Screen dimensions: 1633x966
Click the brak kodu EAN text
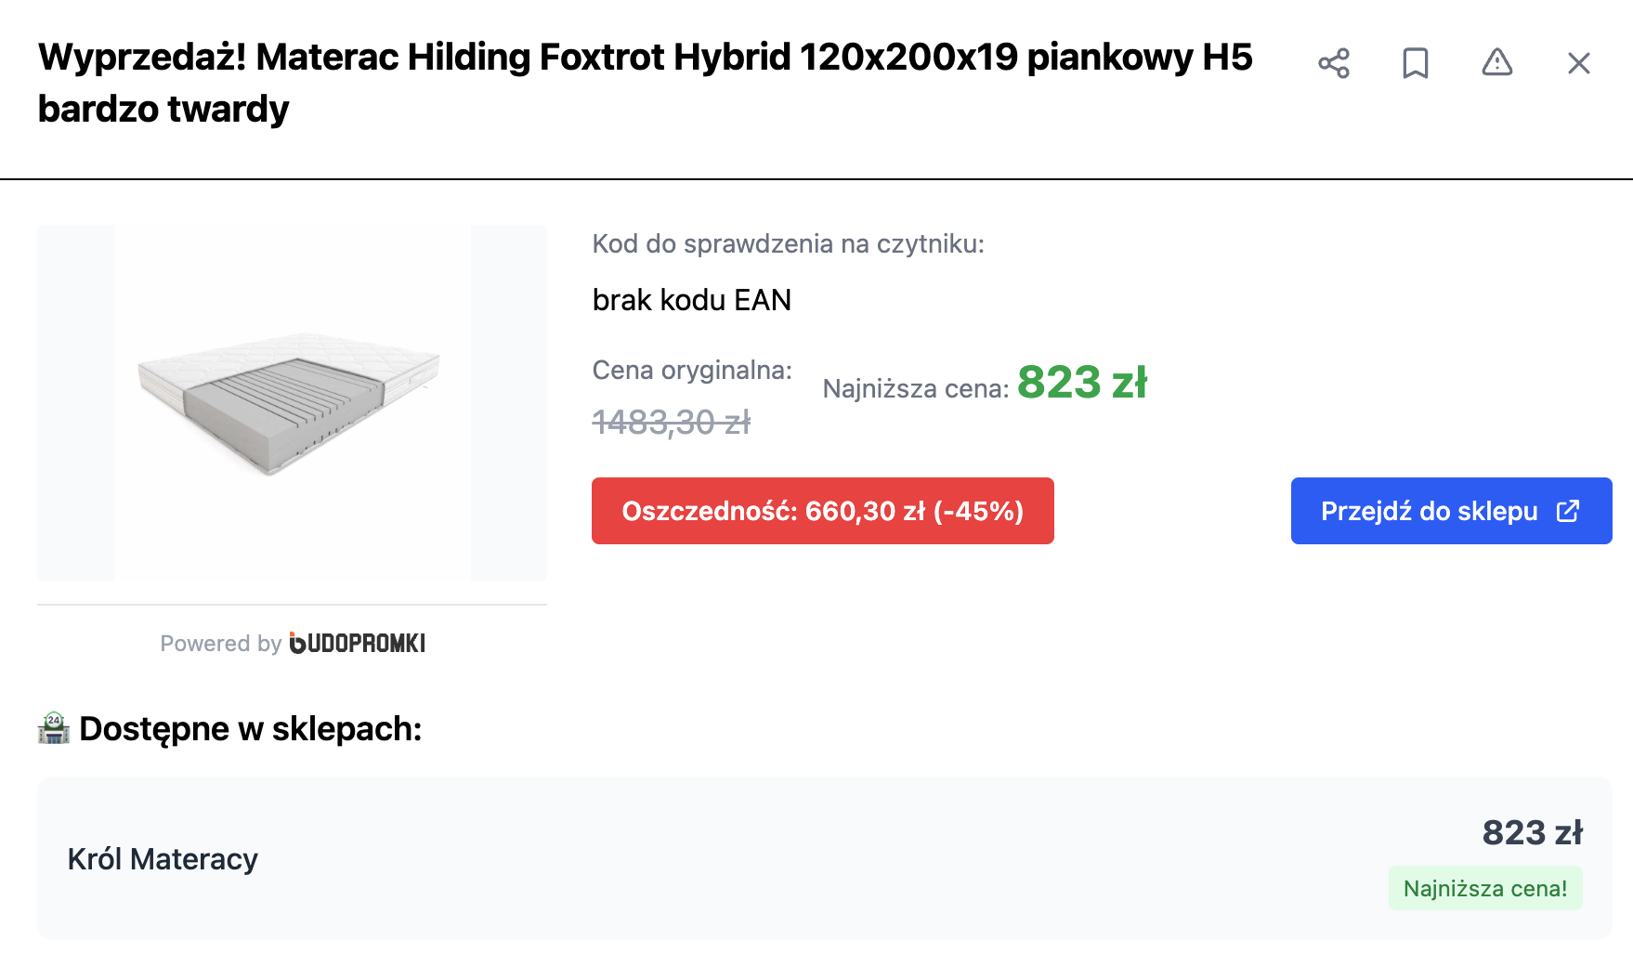(691, 300)
